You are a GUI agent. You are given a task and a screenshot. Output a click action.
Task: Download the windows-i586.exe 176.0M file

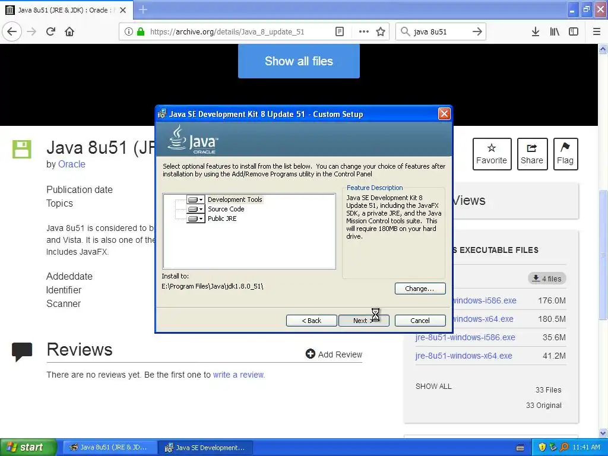pos(484,300)
